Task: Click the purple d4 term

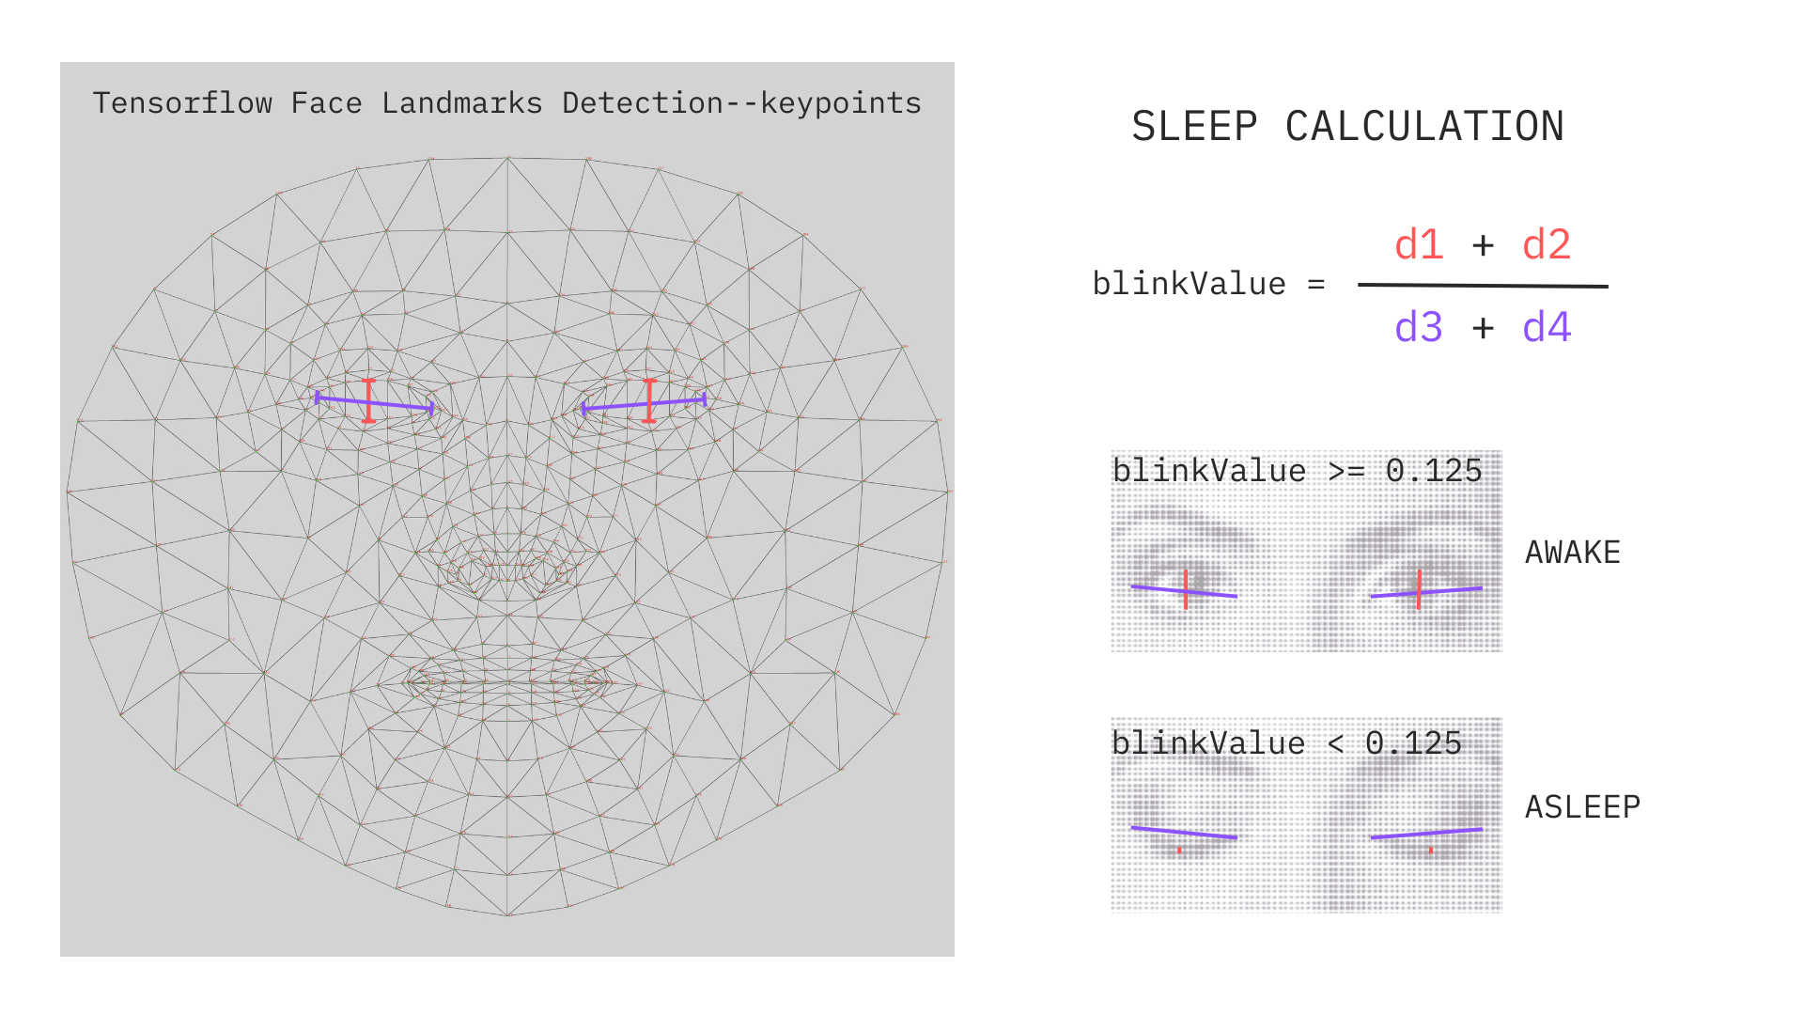Action: pos(1547,328)
